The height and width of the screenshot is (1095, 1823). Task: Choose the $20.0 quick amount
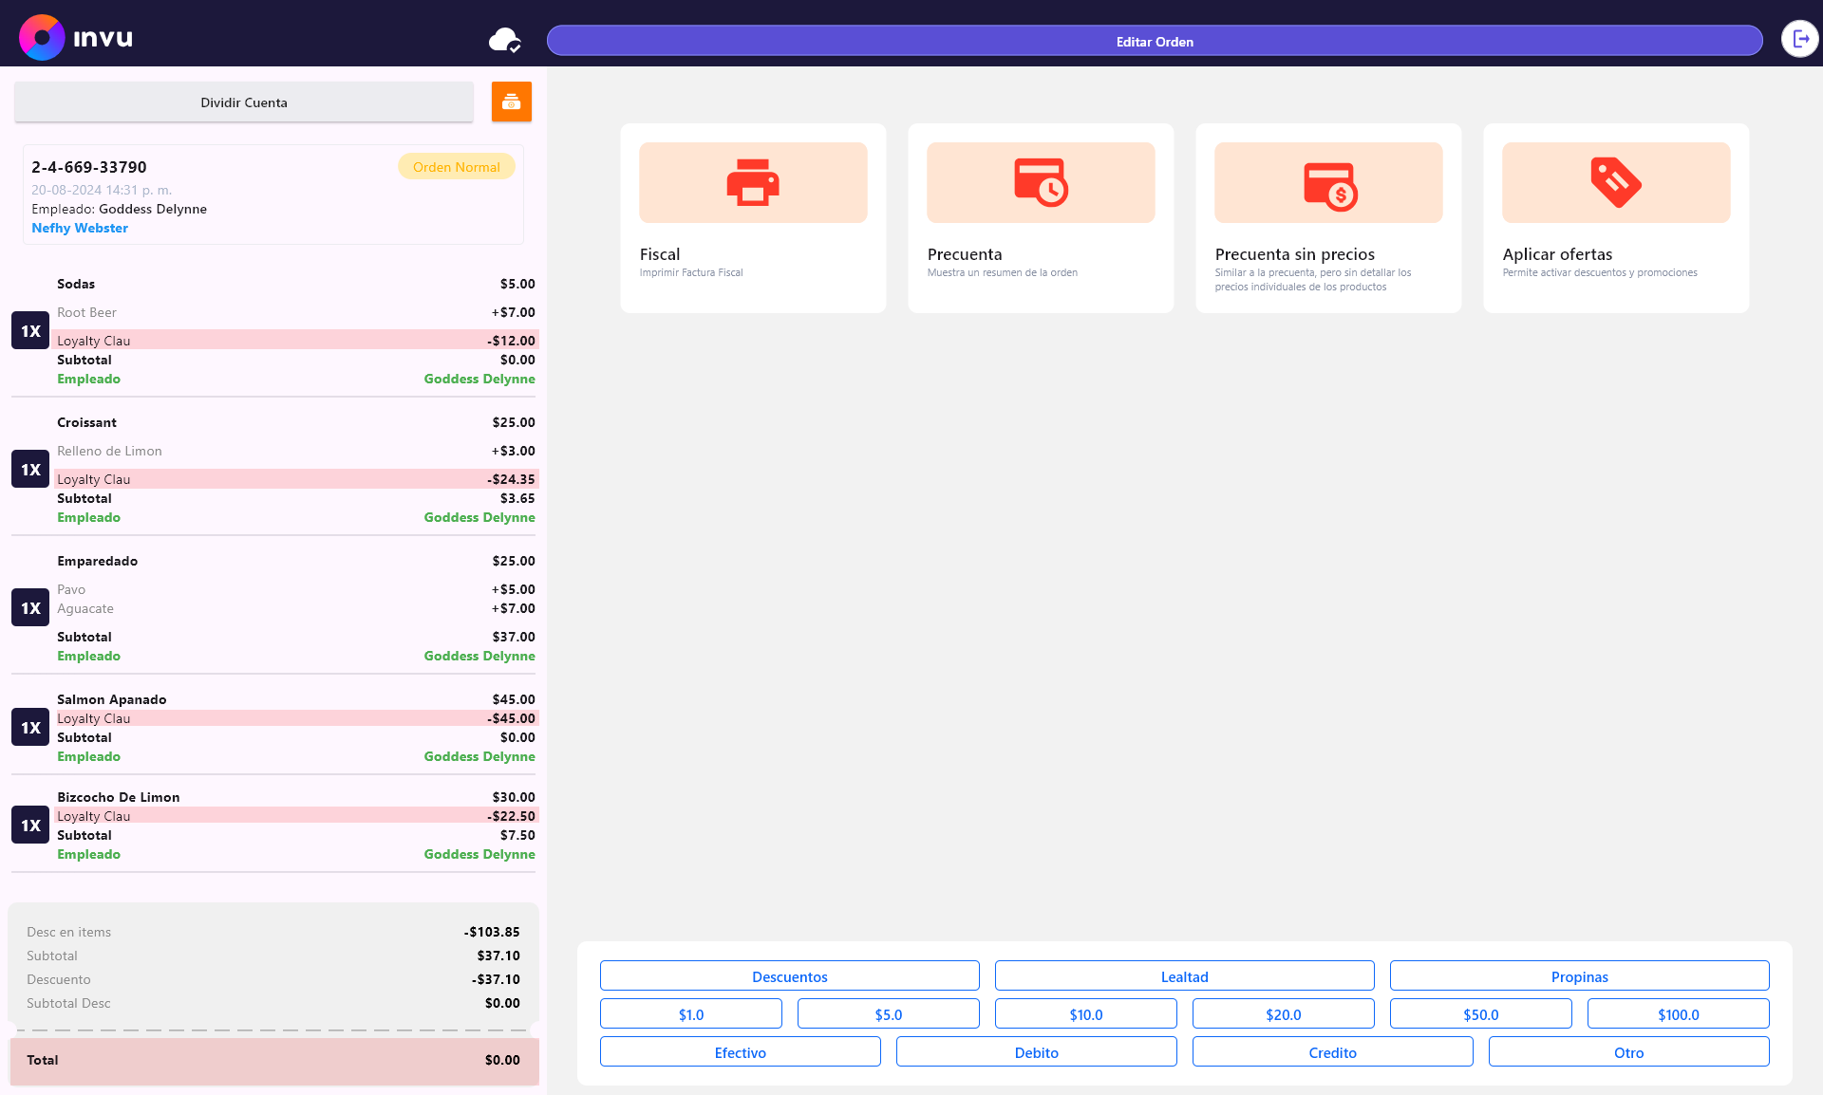click(1283, 1014)
